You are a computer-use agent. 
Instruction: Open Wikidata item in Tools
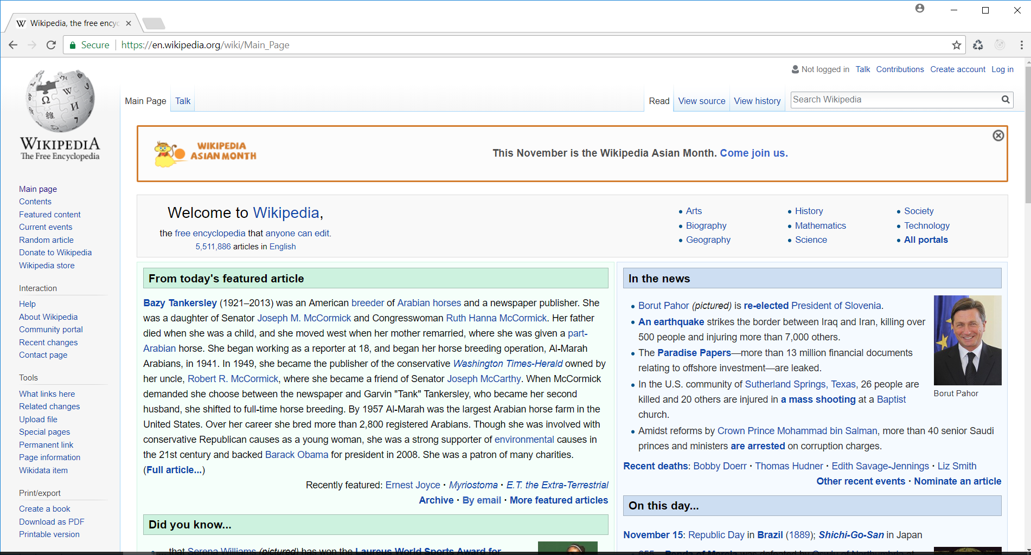[x=43, y=470]
